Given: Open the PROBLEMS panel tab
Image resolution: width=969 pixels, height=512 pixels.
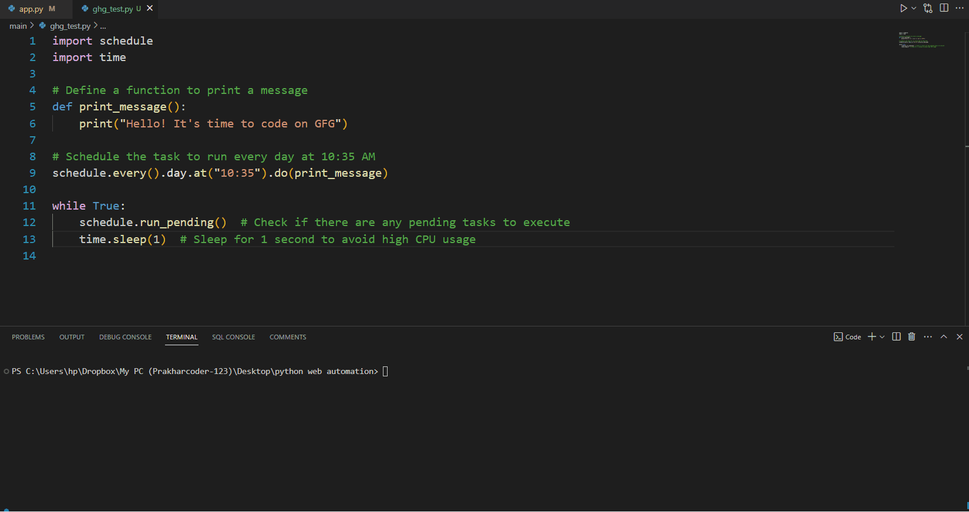Looking at the screenshot, I should point(28,337).
